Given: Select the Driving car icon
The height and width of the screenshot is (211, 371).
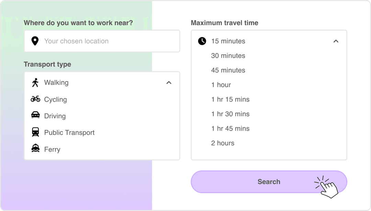Looking at the screenshot, I should click(35, 116).
